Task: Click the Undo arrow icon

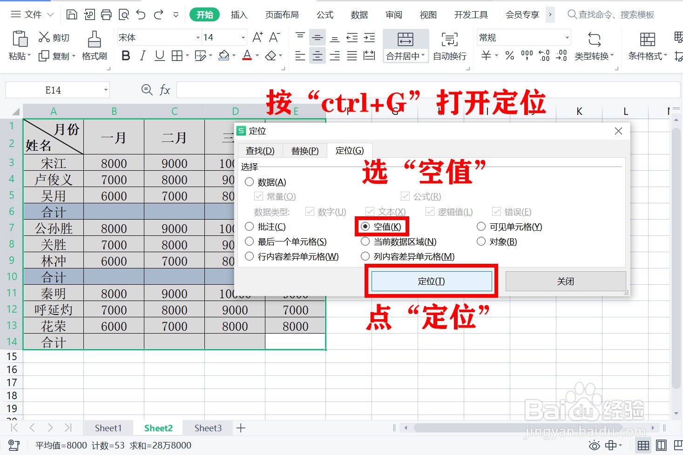Action: point(141,14)
